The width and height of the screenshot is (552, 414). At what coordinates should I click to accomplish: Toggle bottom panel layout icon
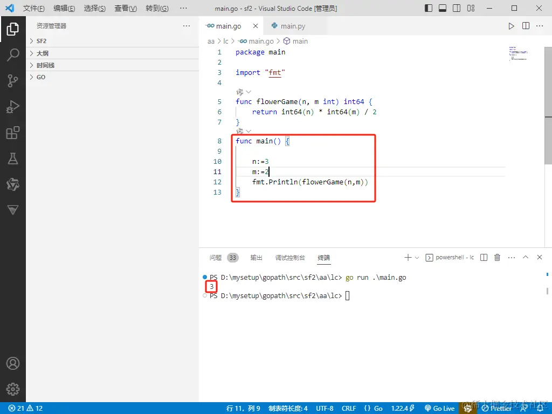[x=443, y=8]
